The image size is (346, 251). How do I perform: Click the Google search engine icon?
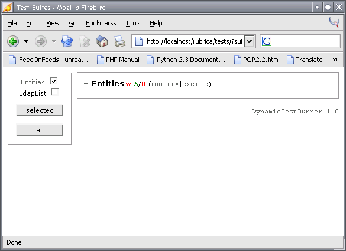point(267,41)
